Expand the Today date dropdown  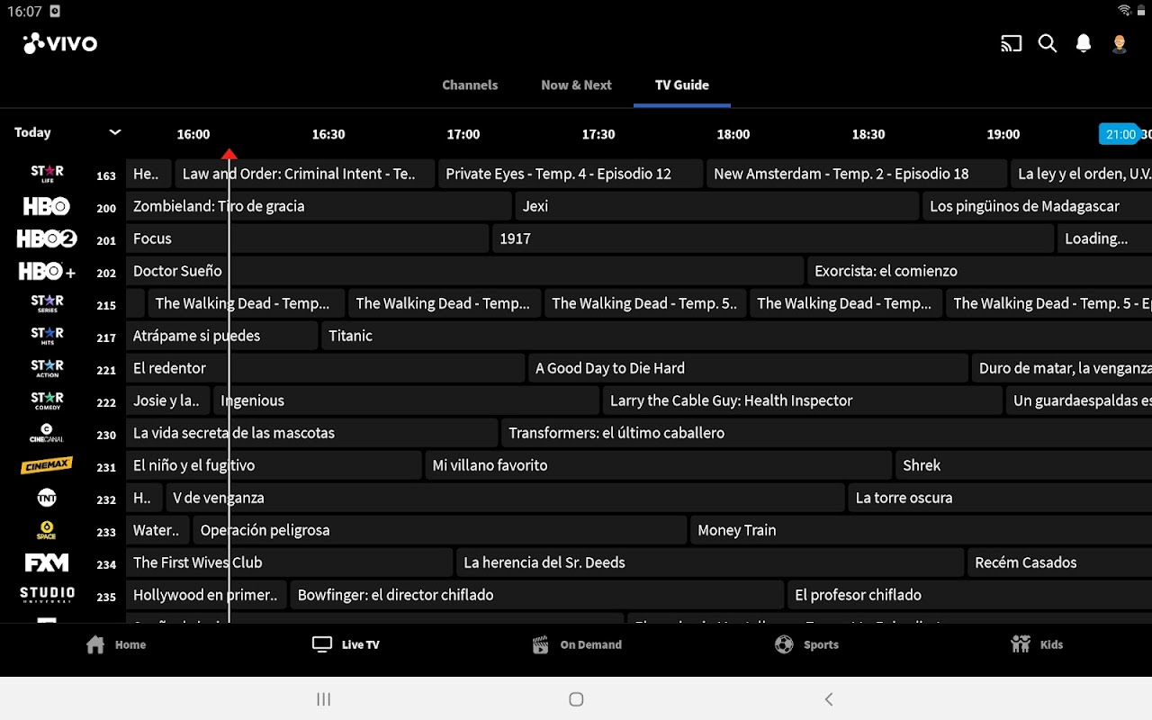(67, 132)
